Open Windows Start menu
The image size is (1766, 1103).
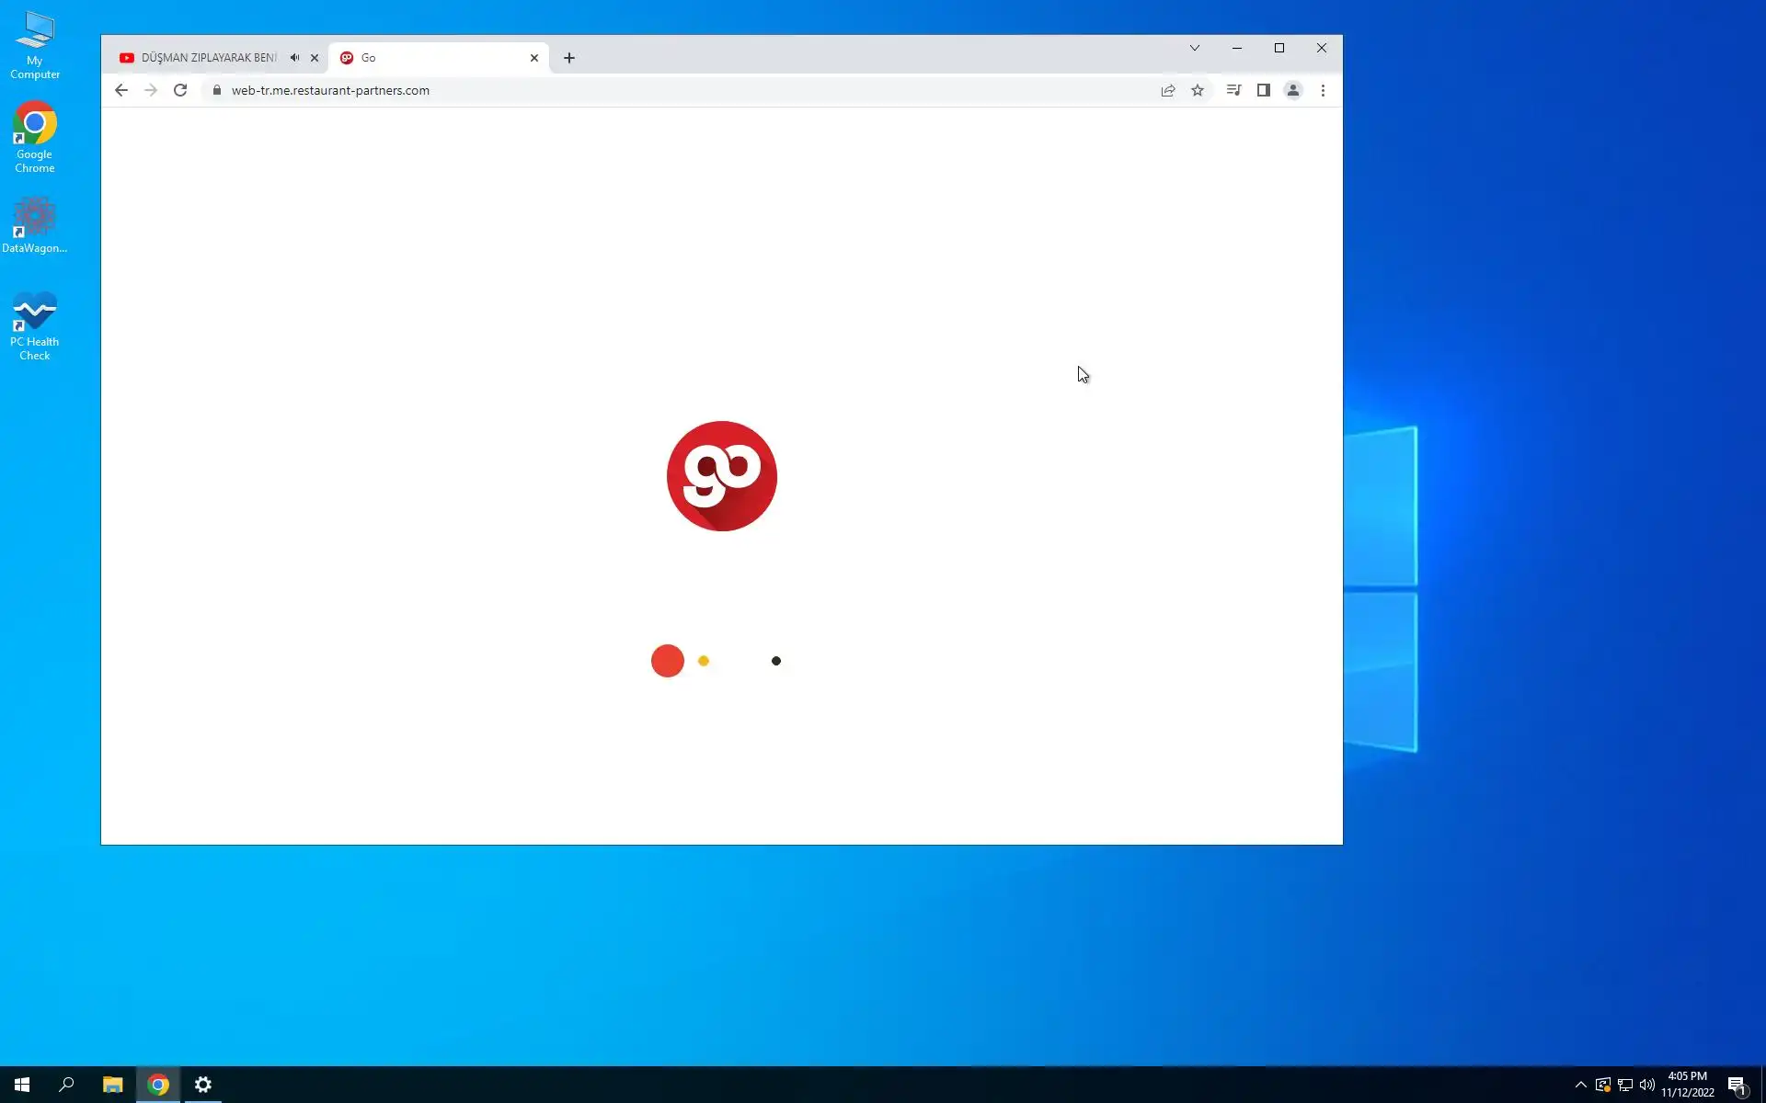click(x=22, y=1085)
